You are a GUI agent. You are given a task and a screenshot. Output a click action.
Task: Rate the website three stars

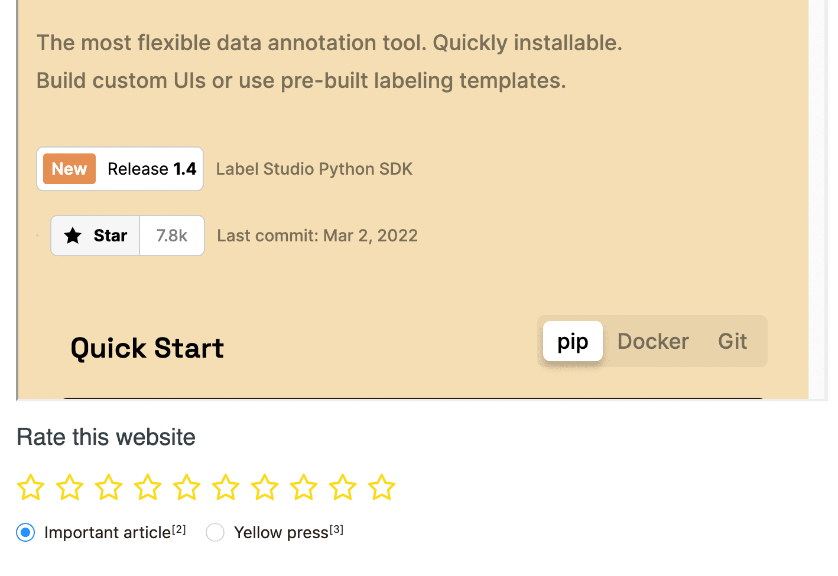pos(109,487)
